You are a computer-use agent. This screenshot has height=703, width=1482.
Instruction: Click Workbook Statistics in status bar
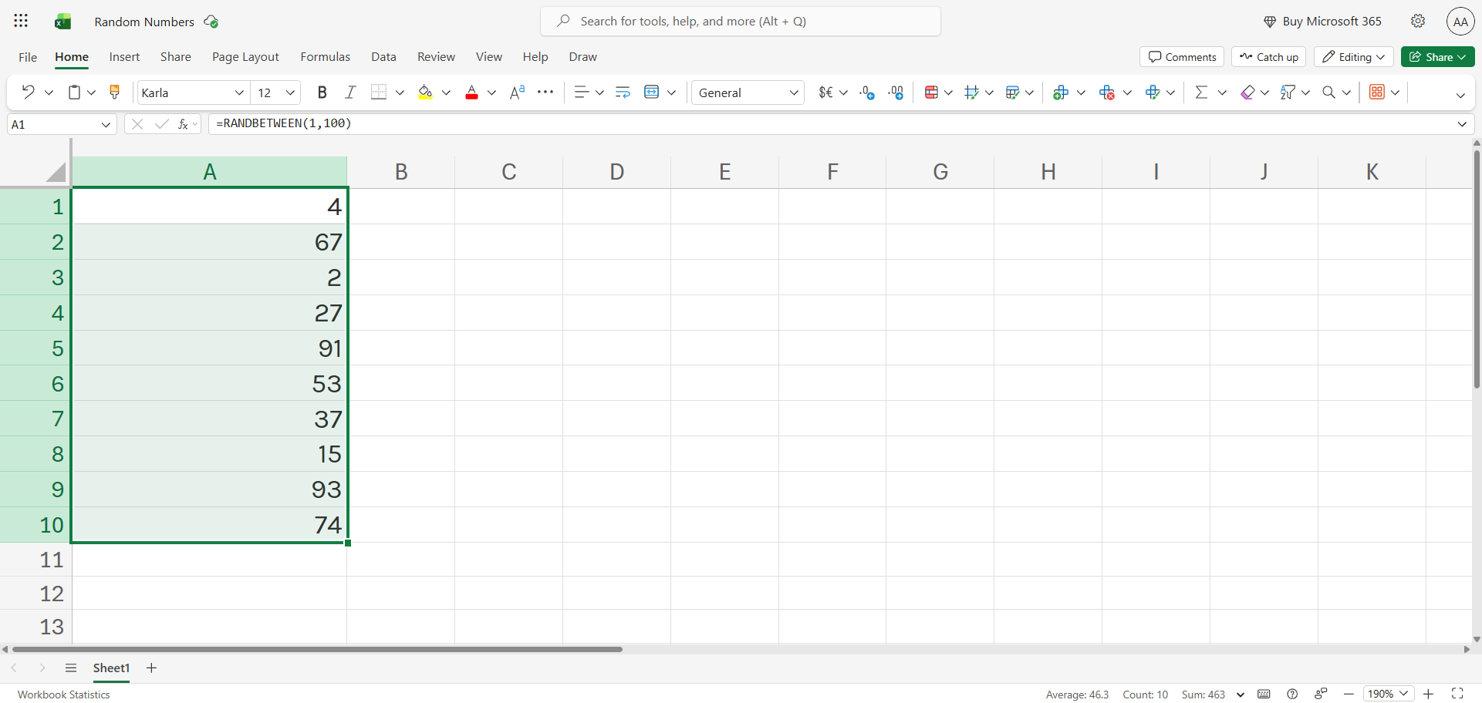tap(64, 695)
